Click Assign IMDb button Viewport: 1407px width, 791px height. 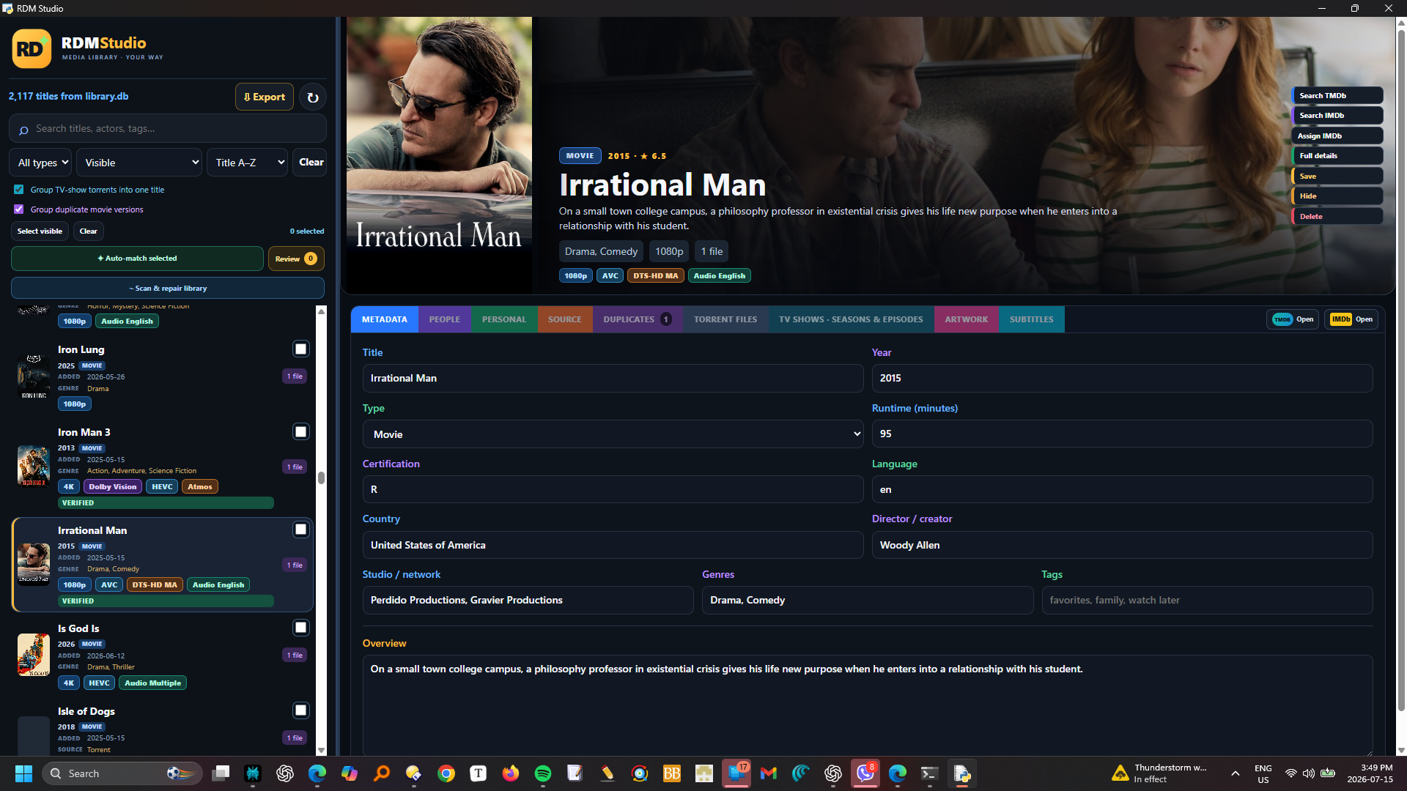pos(1337,136)
